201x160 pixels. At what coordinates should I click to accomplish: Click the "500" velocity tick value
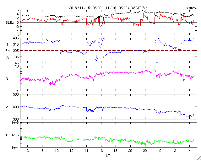point(16,94)
